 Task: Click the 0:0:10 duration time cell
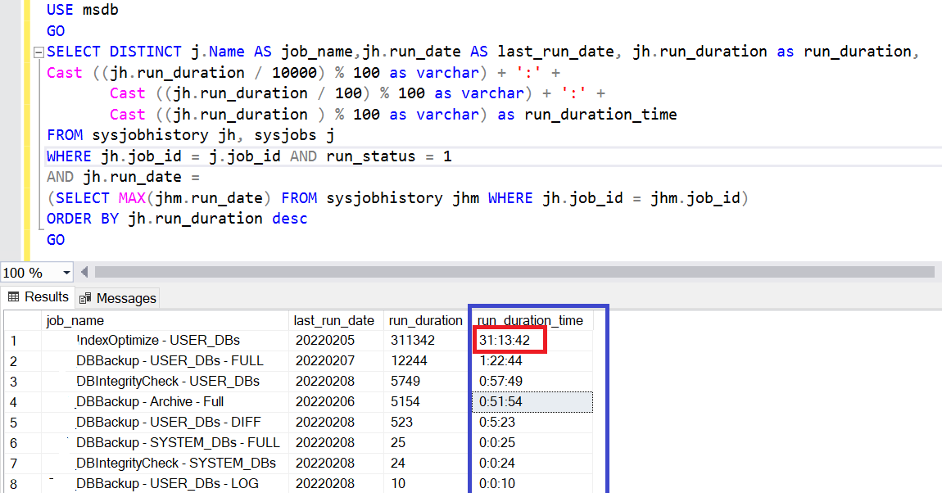point(532,483)
